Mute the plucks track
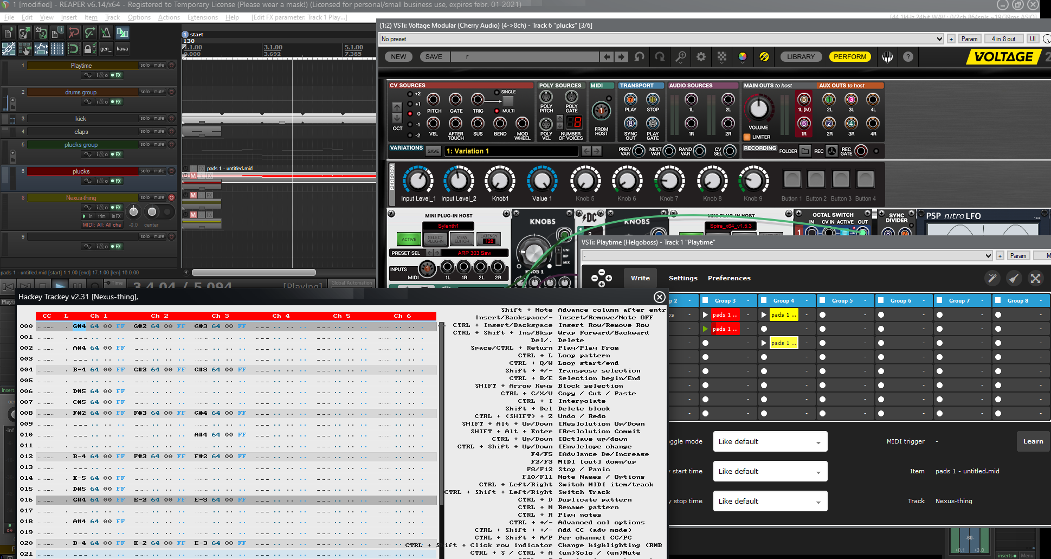This screenshot has height=559, width=1051. [x=159, y=171]
